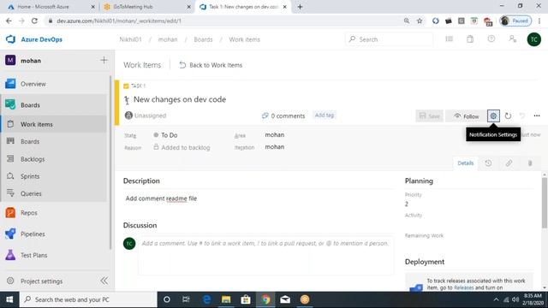Switch to the Details tab
This screenshot has width=548, height=308.
click(x=466, y=163)
